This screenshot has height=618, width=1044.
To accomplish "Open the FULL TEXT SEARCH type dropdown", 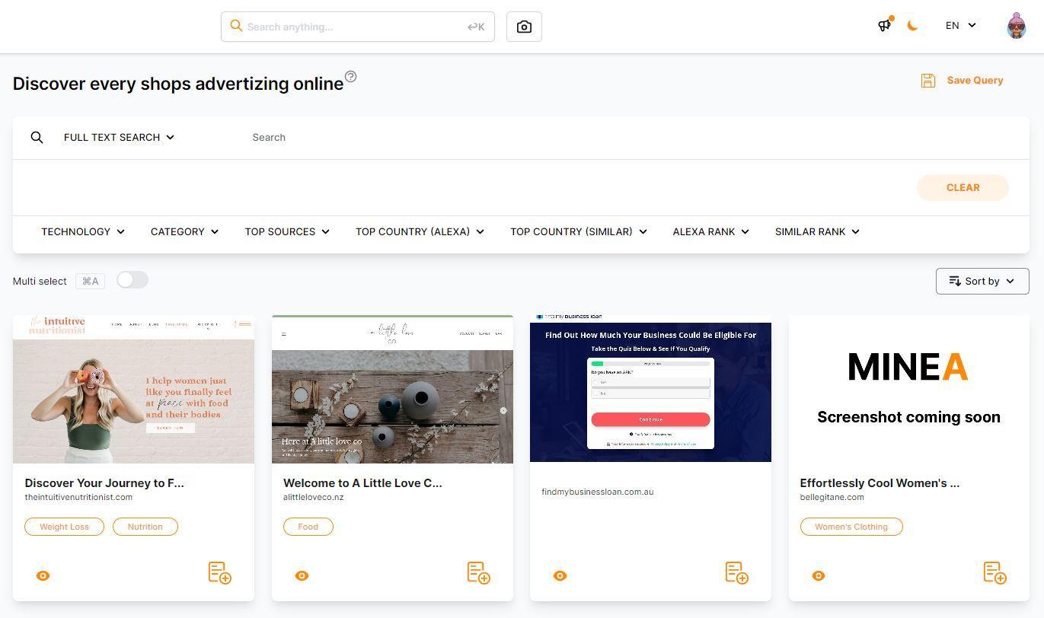I will (x=119, y=137).
